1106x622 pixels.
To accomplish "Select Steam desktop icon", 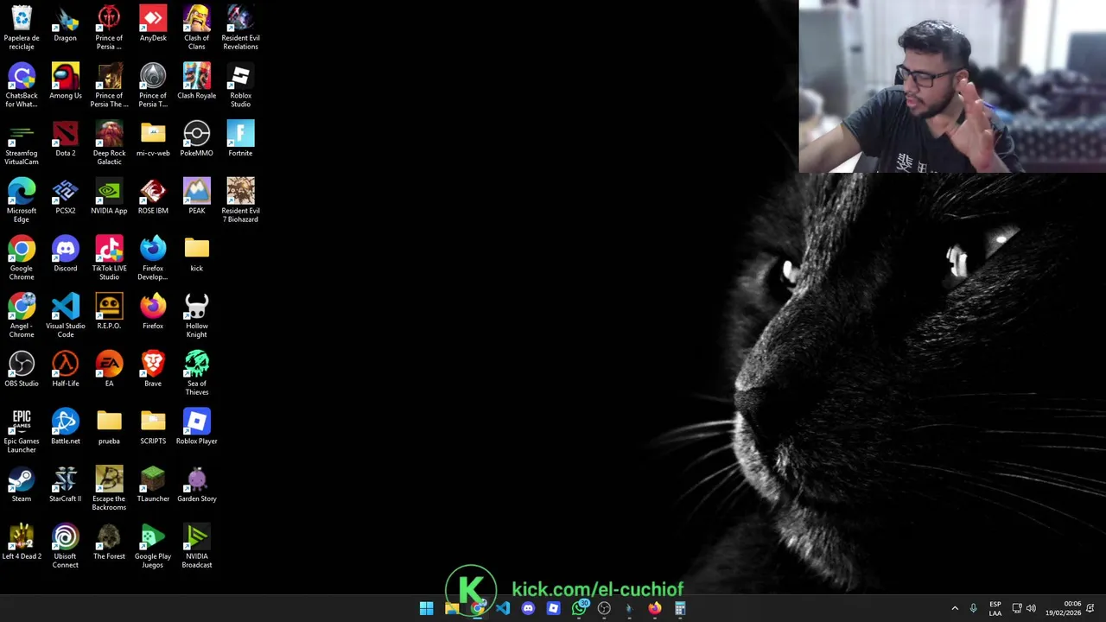I will (22, 484).
